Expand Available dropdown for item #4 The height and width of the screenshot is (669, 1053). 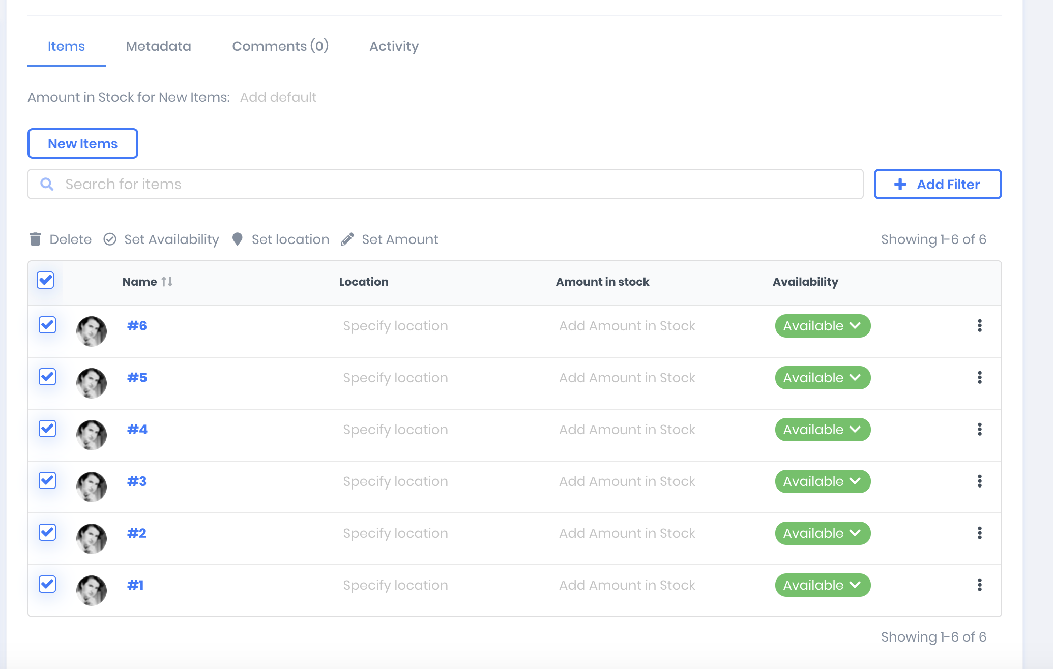[x=822, y=430]
